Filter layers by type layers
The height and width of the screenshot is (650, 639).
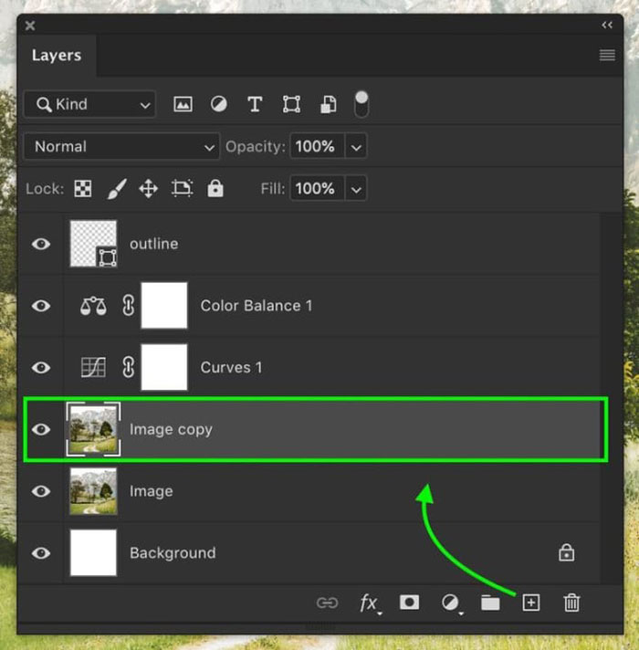coord(255,104)
